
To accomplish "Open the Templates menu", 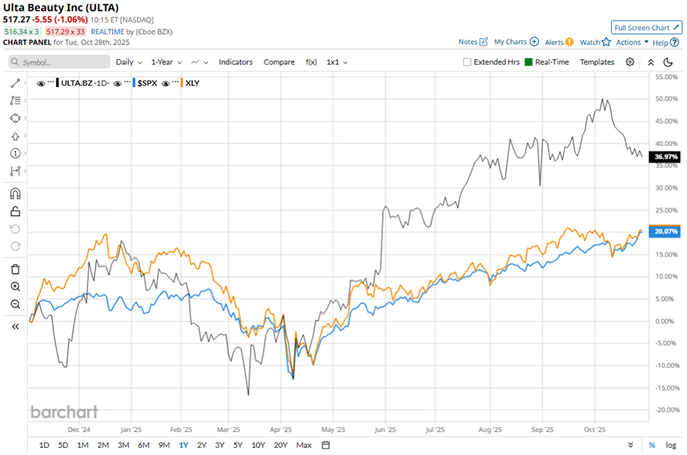I will (597, 62).
